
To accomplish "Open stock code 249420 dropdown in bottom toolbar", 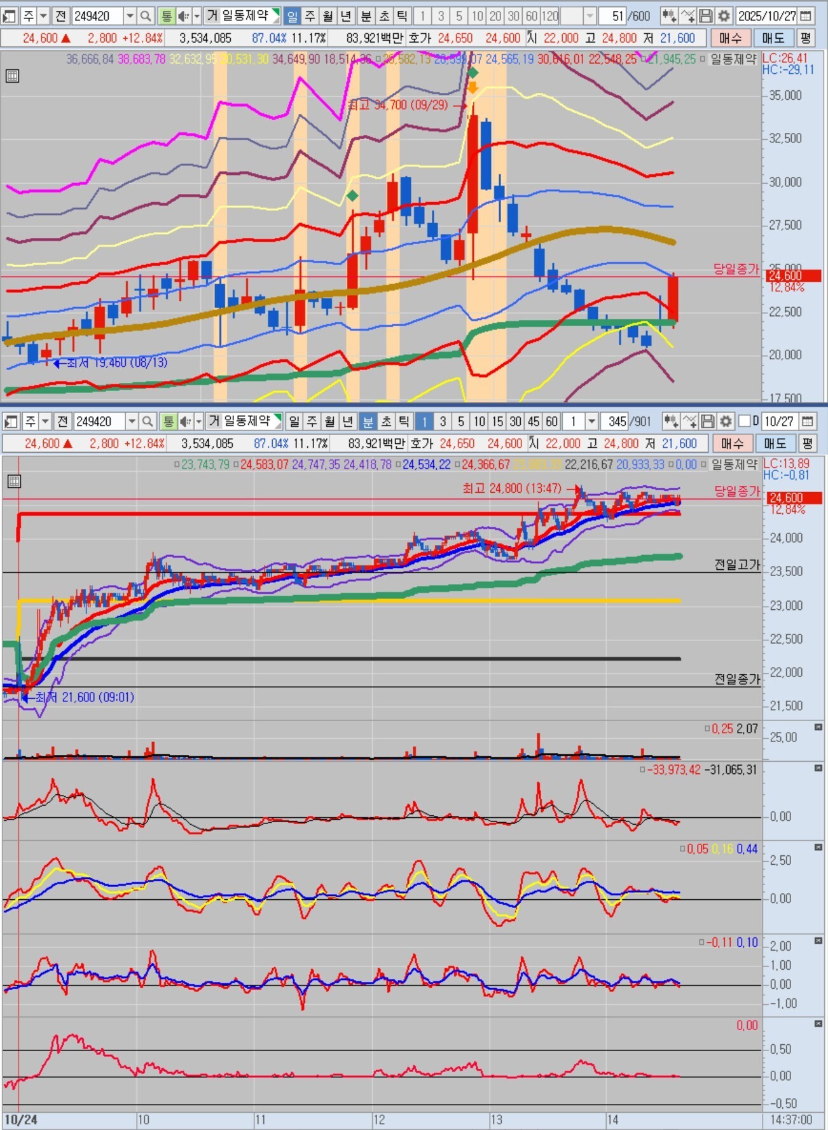I will tap(132, 421).
